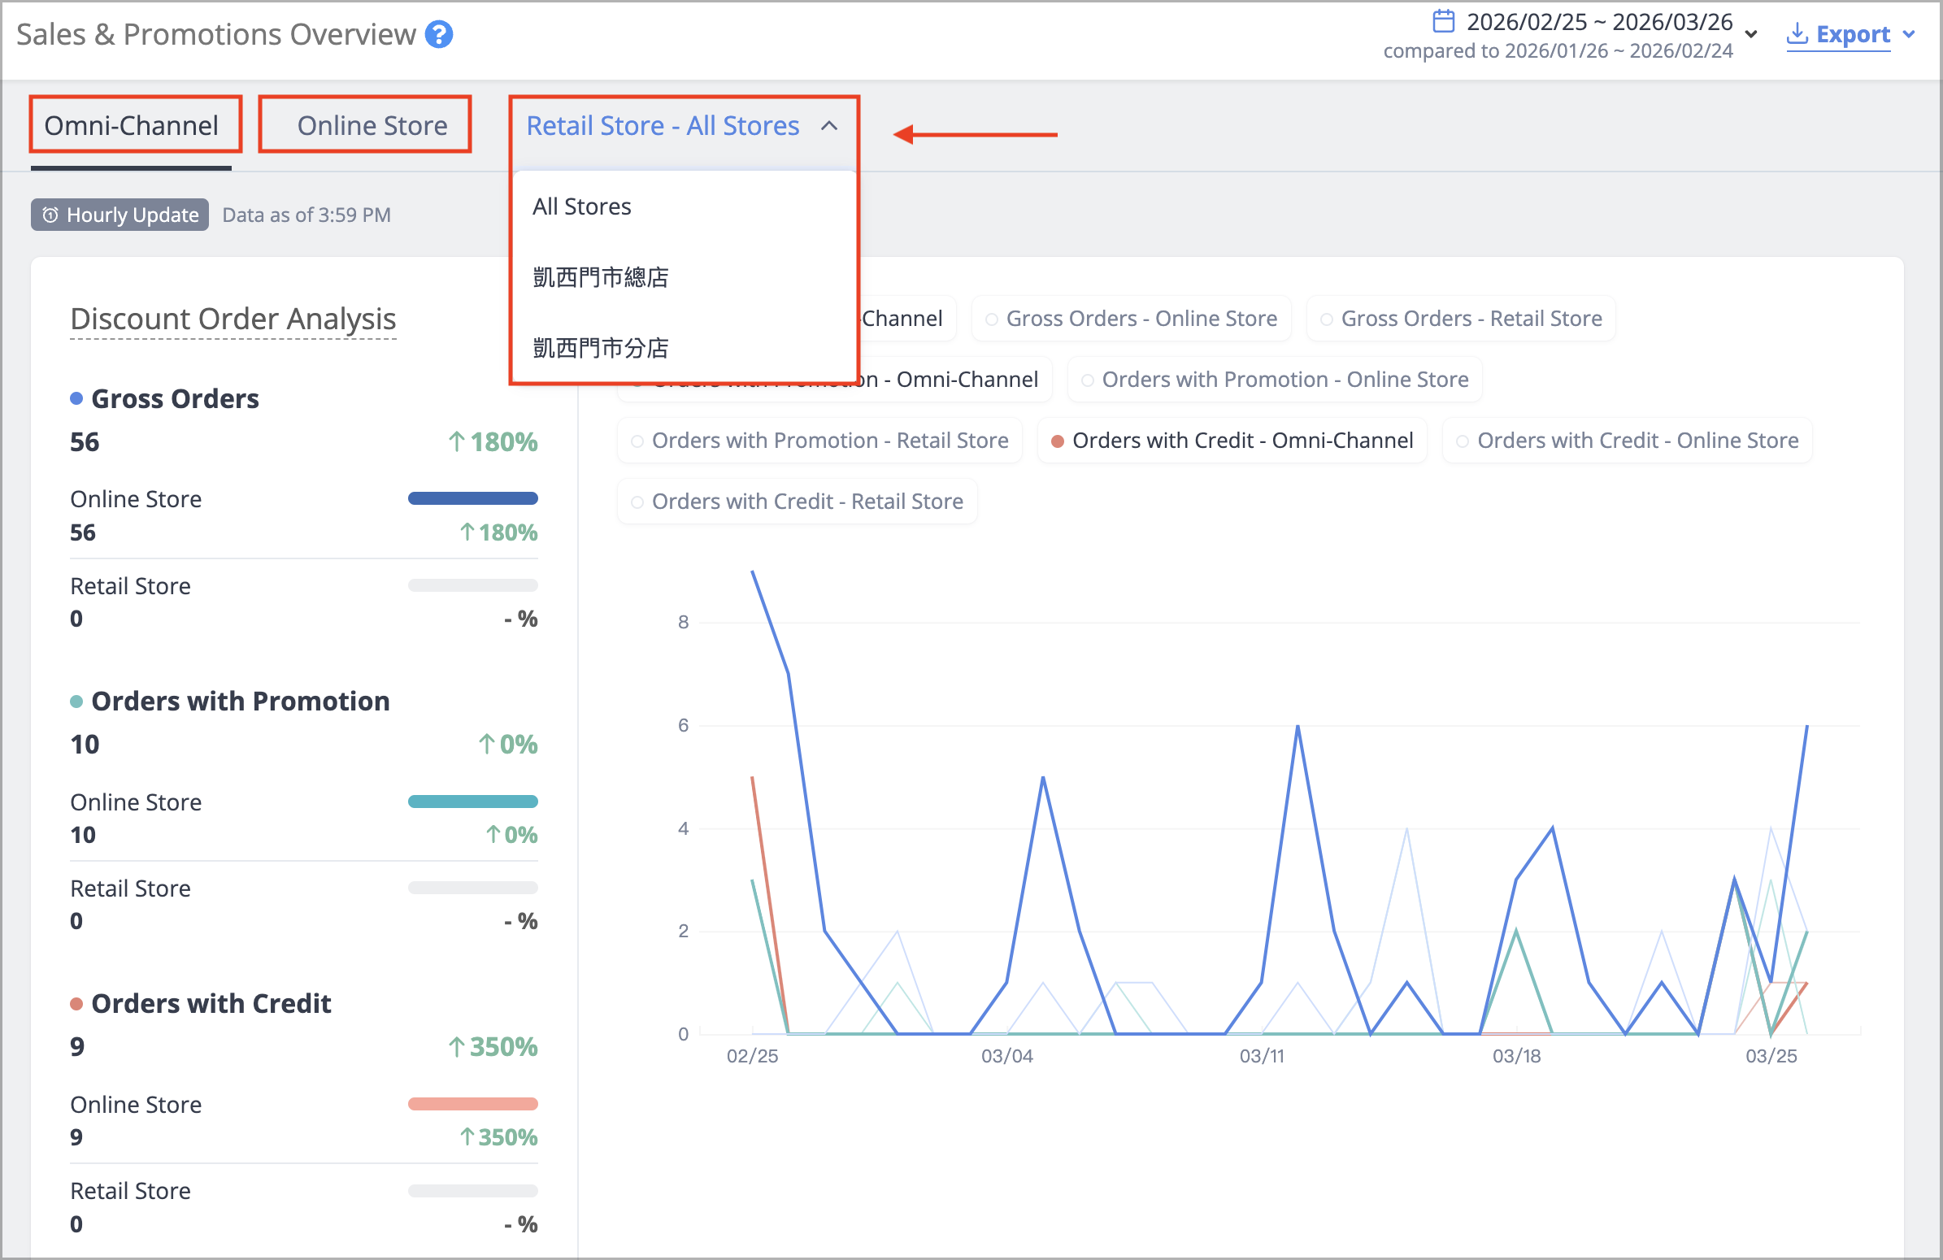Click the Orders with Credit red dot

click(76, 1004)
